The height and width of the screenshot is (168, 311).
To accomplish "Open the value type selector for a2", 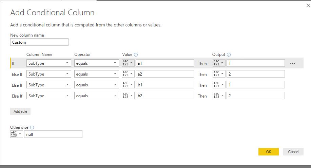I will pyautogui.click(x=128, y=74).
